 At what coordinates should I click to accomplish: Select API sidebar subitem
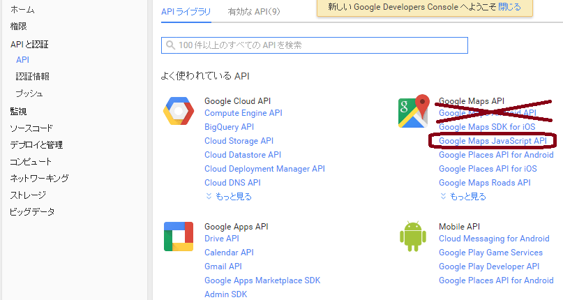pos(22,59)
